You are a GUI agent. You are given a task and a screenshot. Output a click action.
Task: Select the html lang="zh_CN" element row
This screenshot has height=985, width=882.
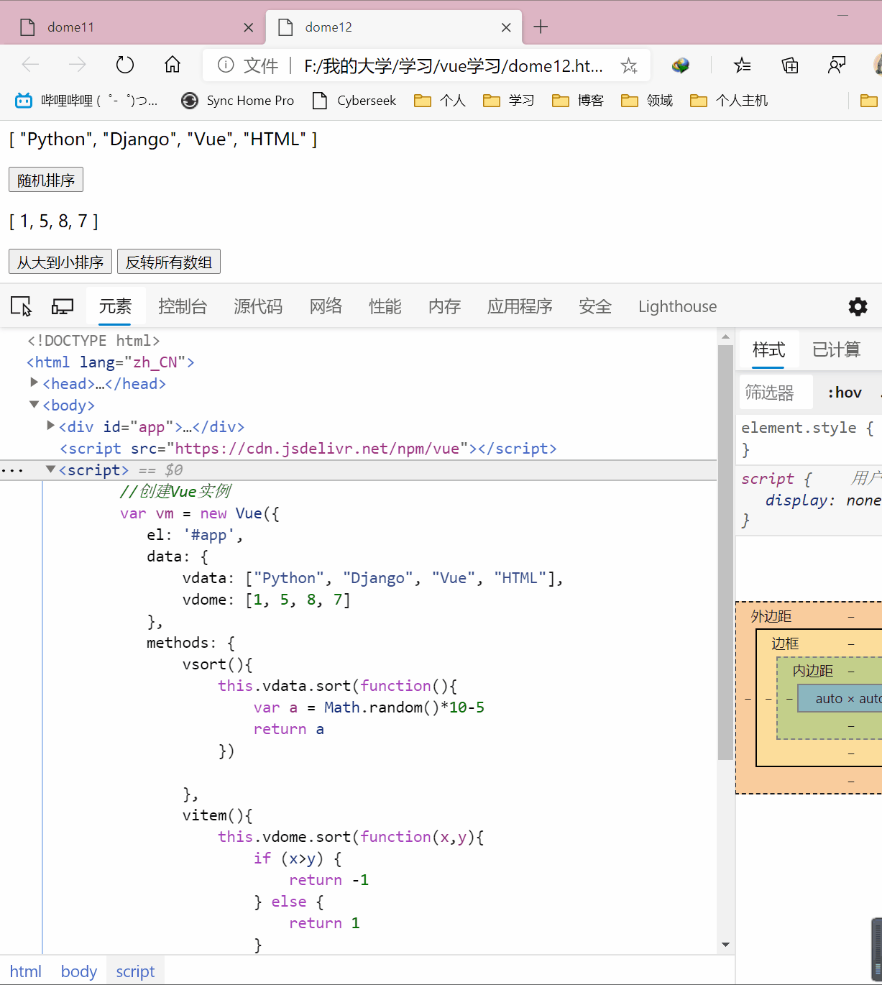coord(111,362)
